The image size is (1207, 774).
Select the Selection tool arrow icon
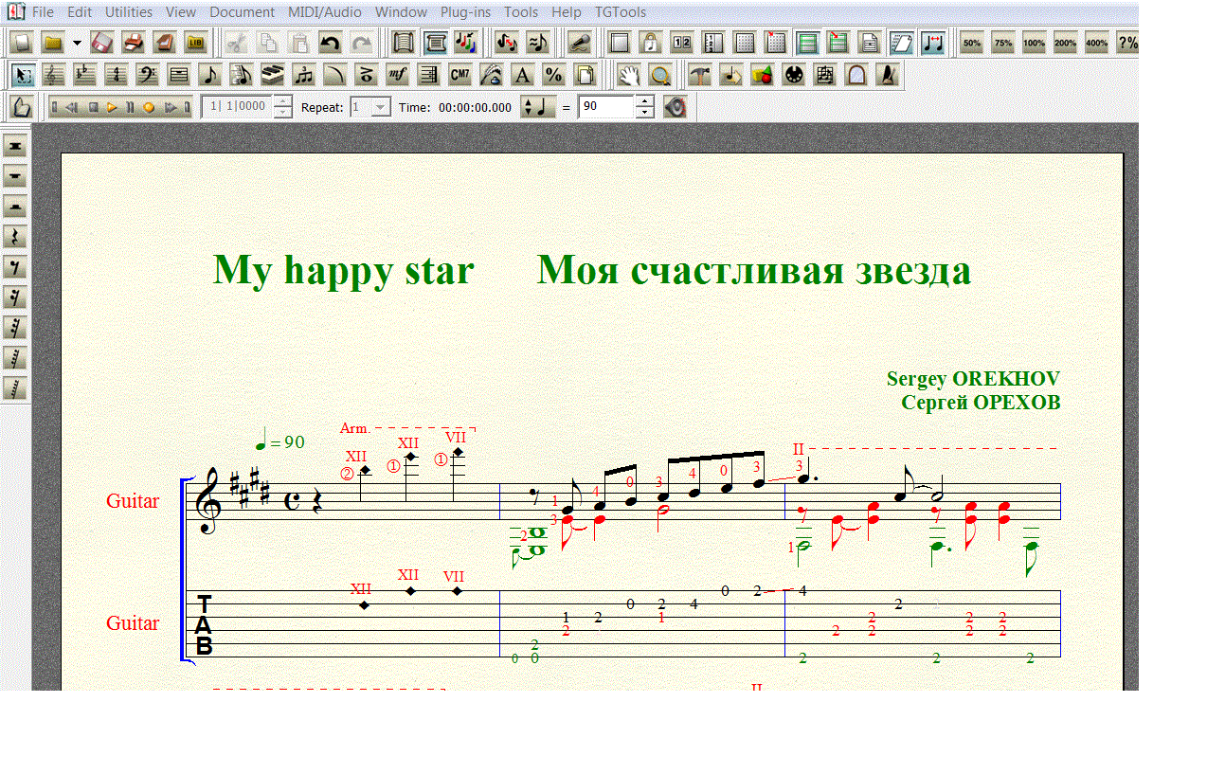click(24, 75)
